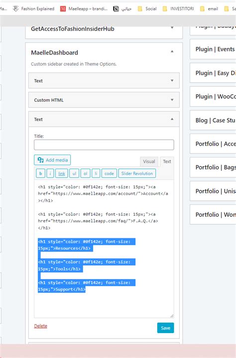Click the widget Title input field
Image resolution: width=236 pixels, height=358 pixels.
point(104,145)
